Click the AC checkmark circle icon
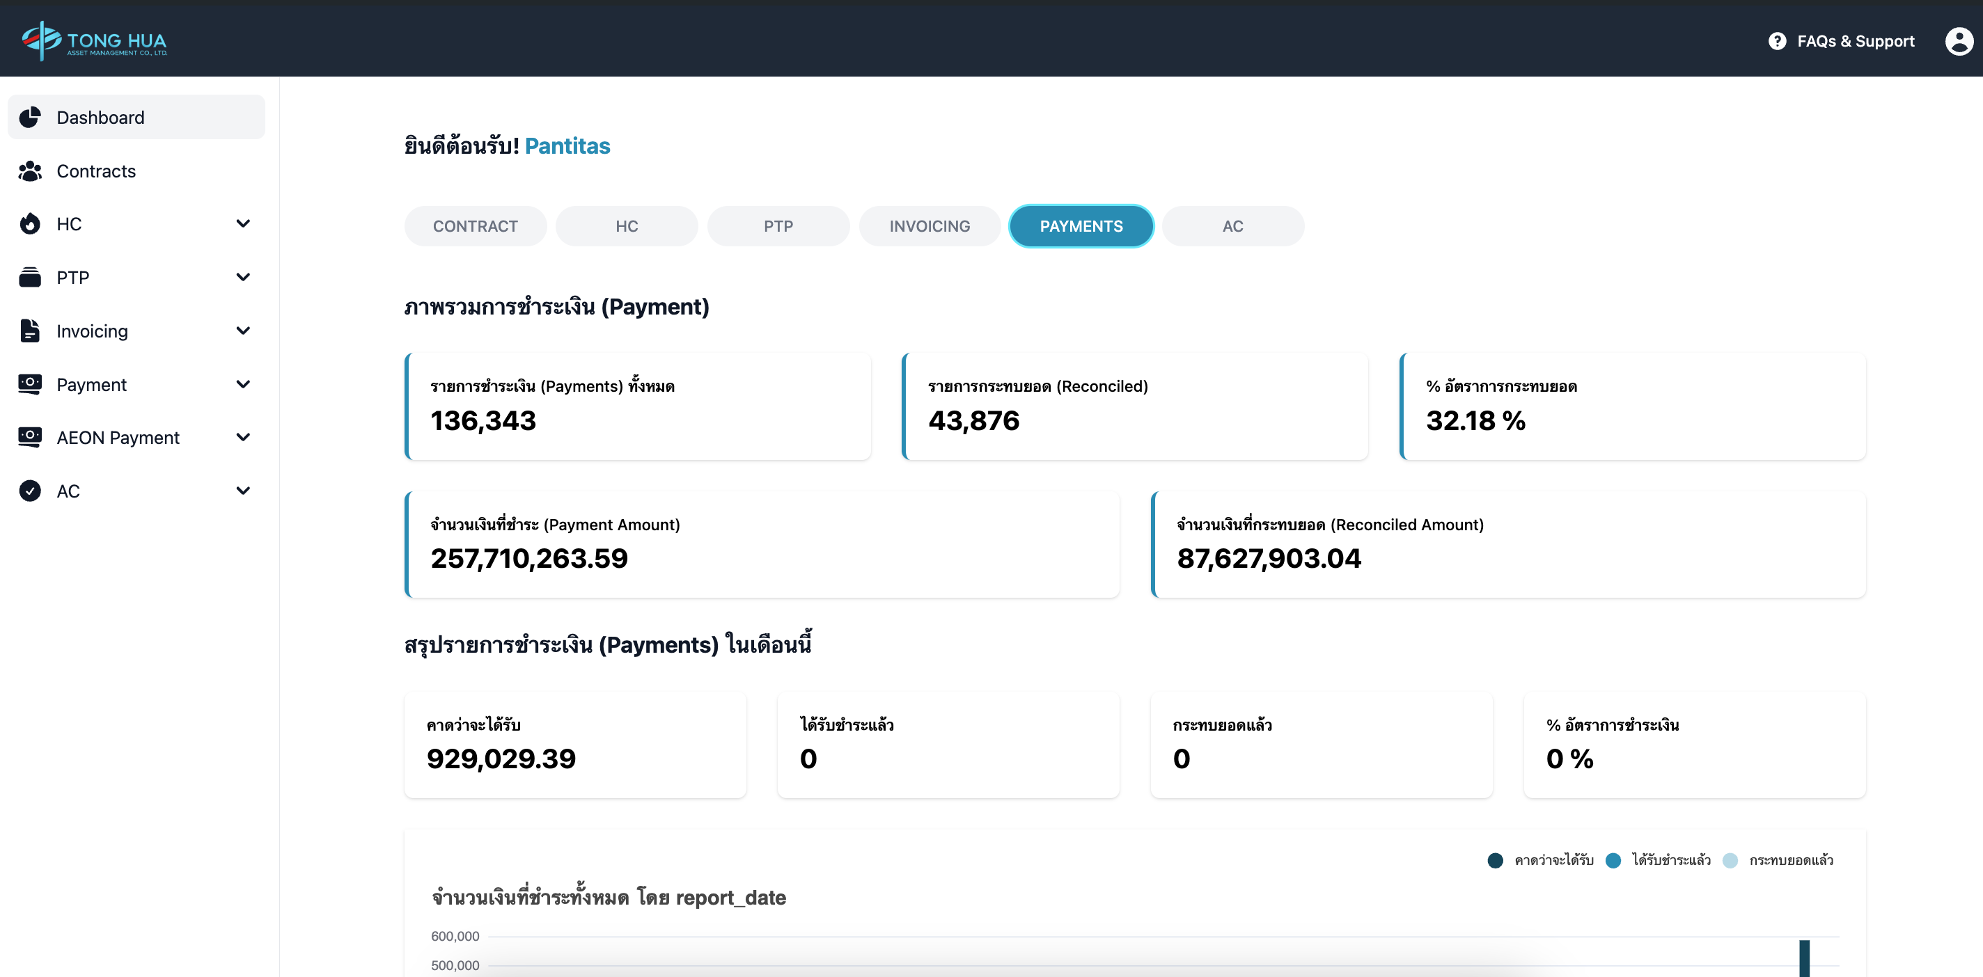 click(x=30, y=491)
